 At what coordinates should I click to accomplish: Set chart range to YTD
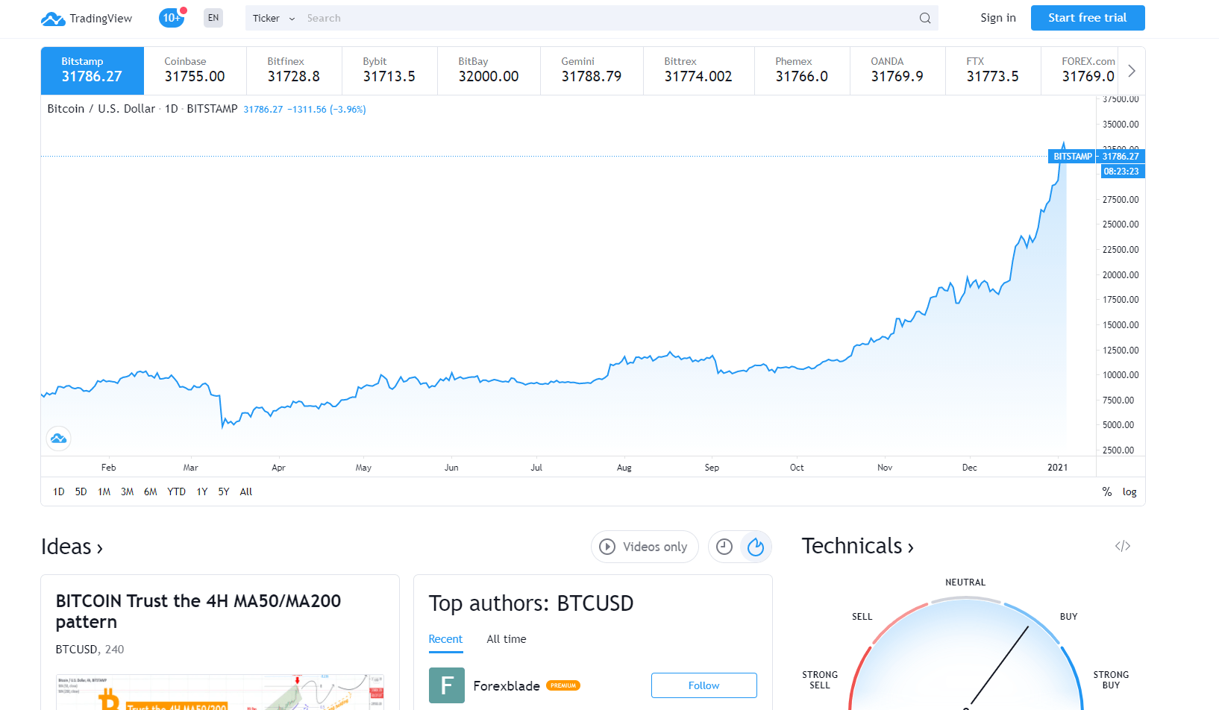(x=177, y=491)
